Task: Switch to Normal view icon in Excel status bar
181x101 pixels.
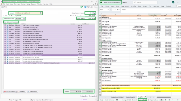Action: click(161, 100)
